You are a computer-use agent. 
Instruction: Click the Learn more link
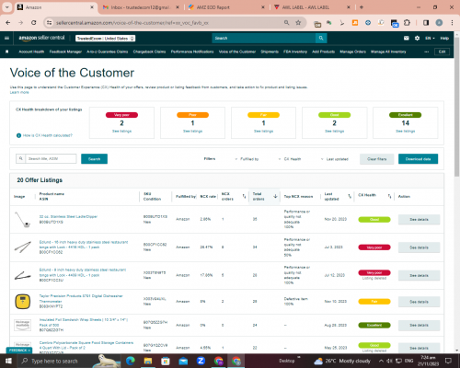click(19, 92)
